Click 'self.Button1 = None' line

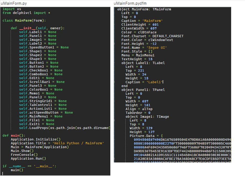point(39,62)
